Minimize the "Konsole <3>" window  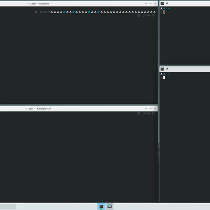(x=146, y=109)
